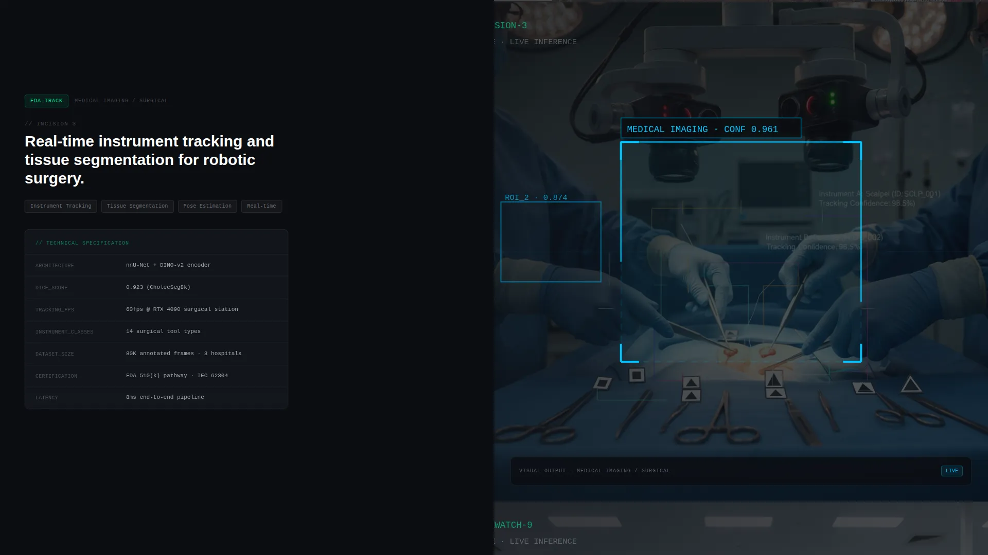
Task: Click the INSTRUMENT_CLASSES row label
Action: tap(64, 332)
